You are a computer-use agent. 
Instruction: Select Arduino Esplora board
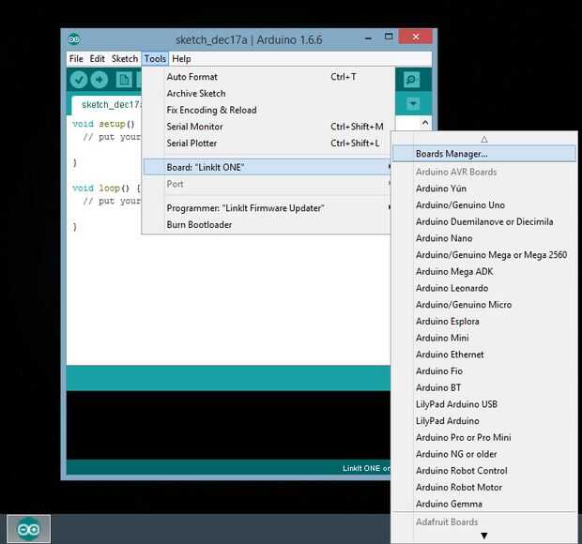tap(484, 321)
